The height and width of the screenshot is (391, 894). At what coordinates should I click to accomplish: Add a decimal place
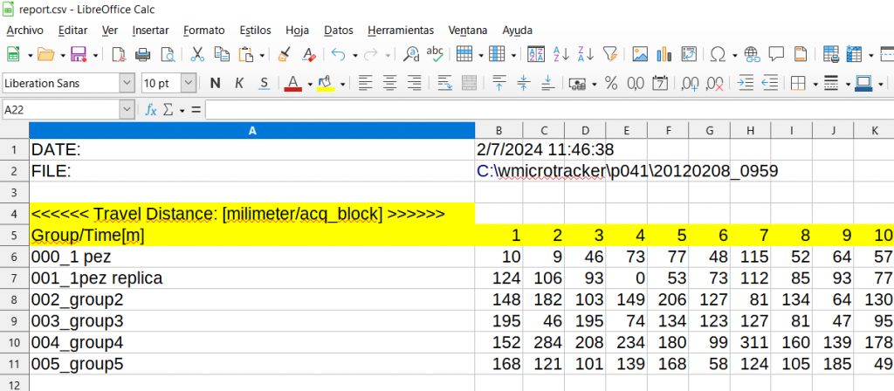pyautogui.click(x=690, y=83)
